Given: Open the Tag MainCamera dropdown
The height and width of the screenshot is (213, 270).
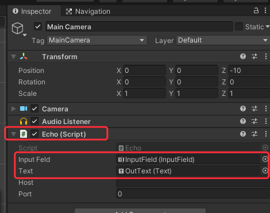Looking at the screenshot, I should [97, 40].
